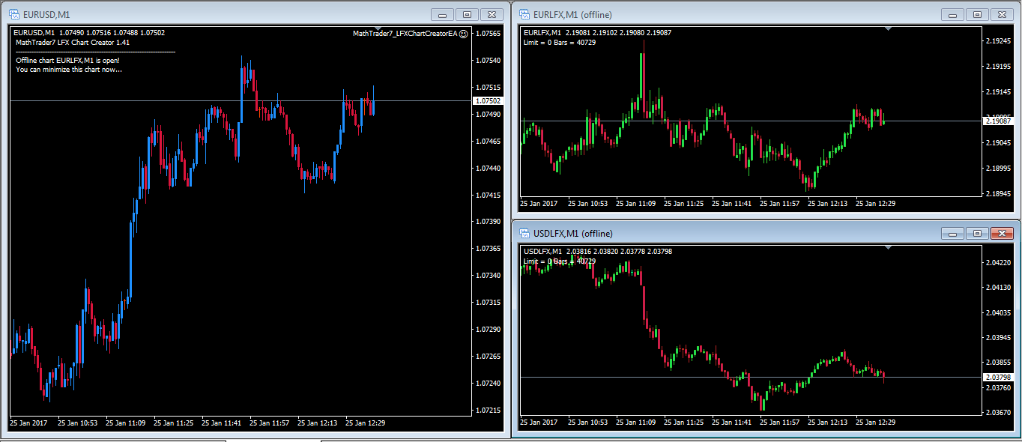1022x442 pixels.
Task: Click the EURUSD,M1 window title text
Action: [46, 14]
